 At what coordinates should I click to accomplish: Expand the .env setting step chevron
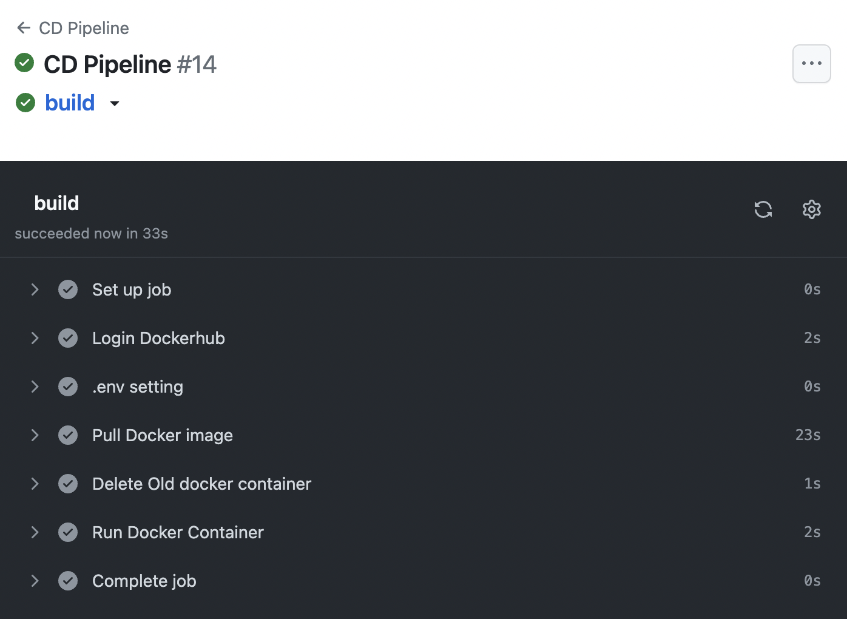pos(35,387)
